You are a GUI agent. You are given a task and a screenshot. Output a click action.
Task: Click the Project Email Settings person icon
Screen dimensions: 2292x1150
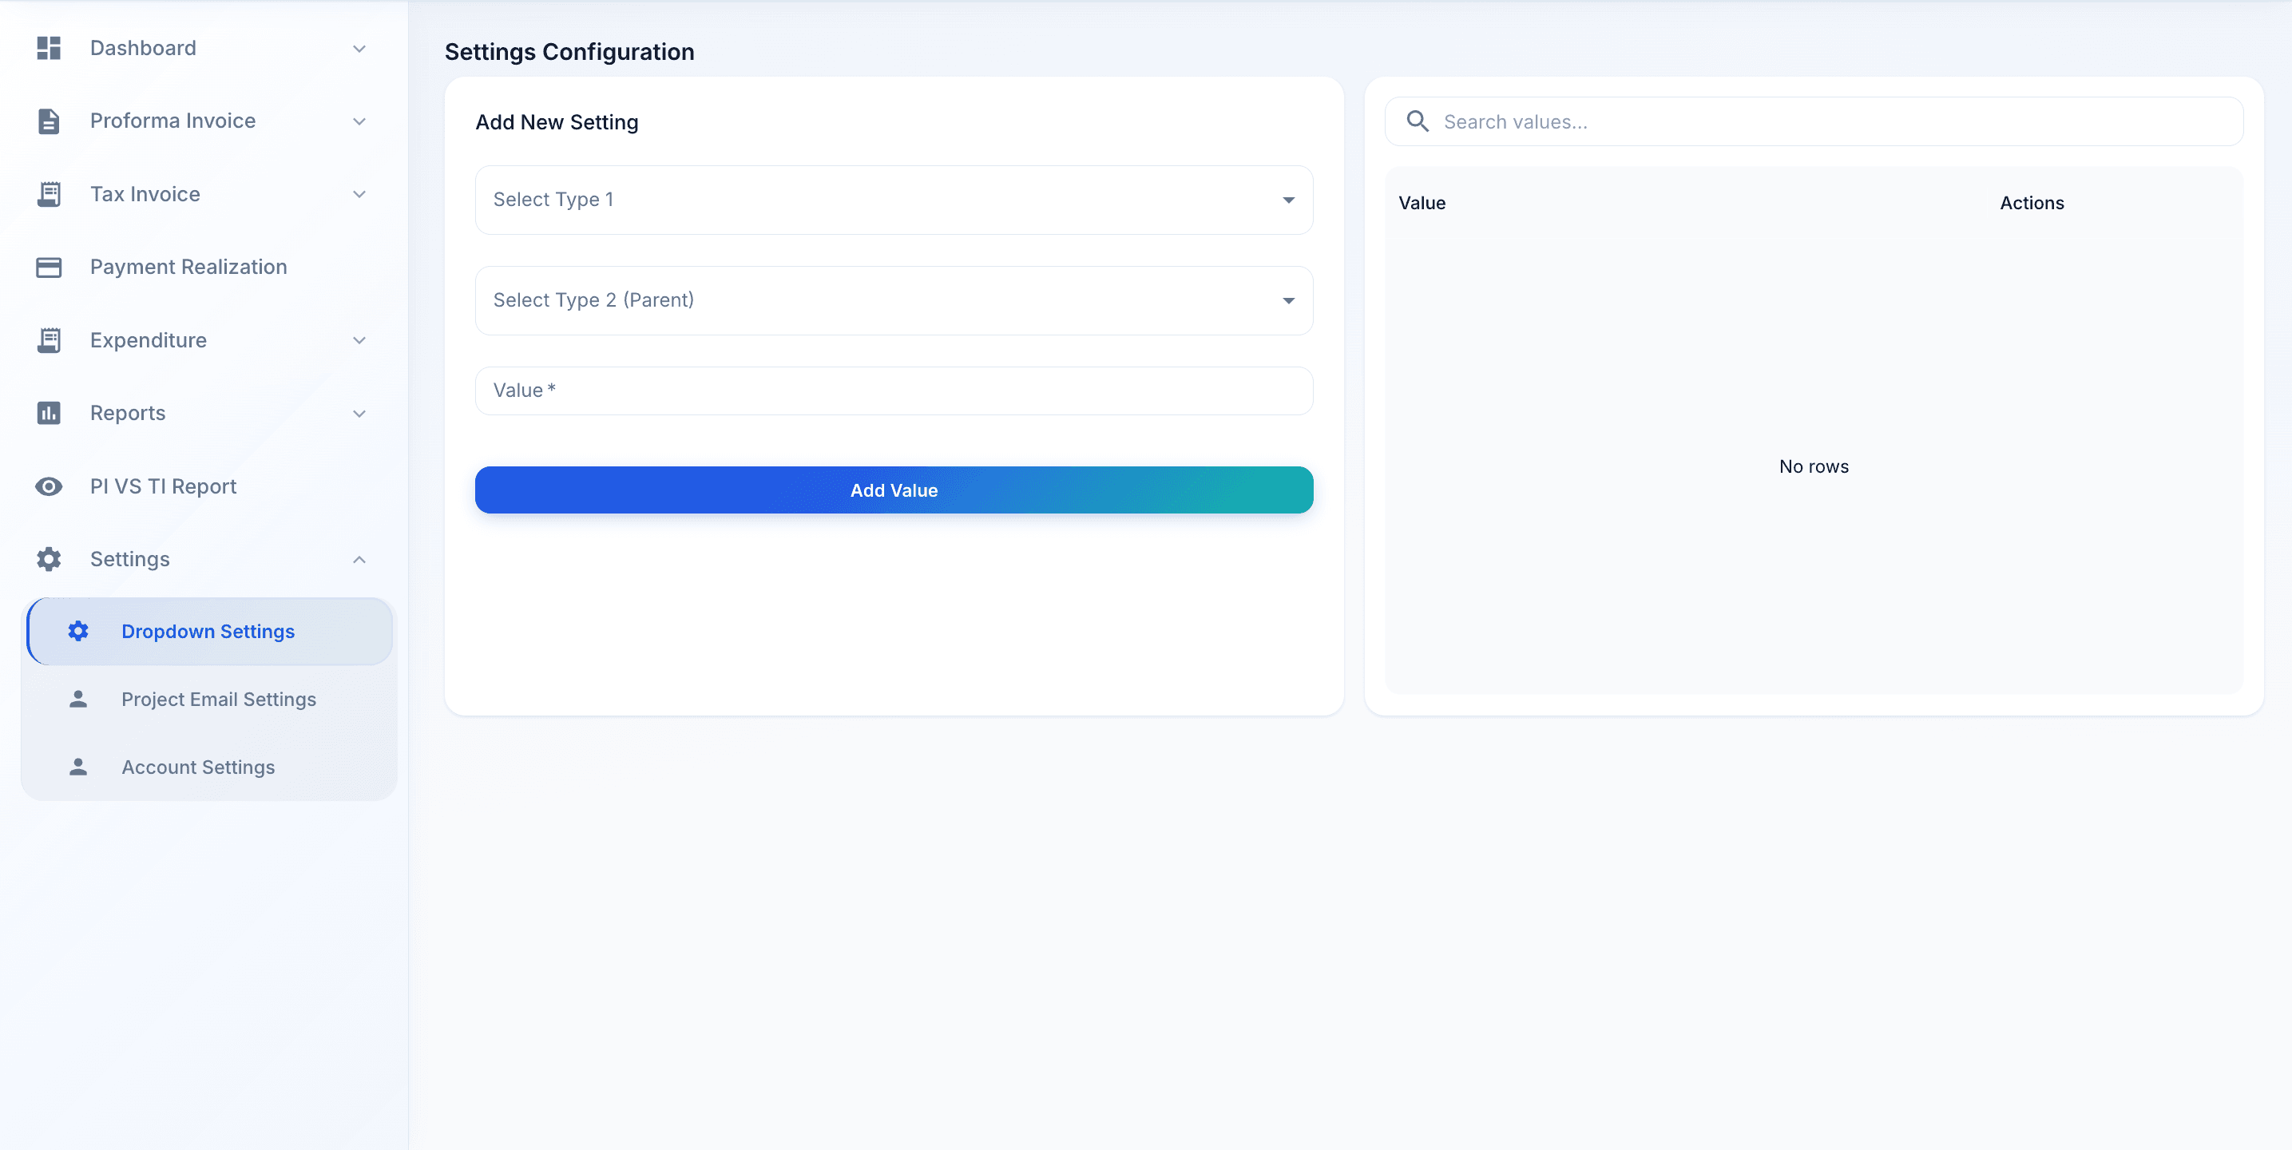point(78,699)
